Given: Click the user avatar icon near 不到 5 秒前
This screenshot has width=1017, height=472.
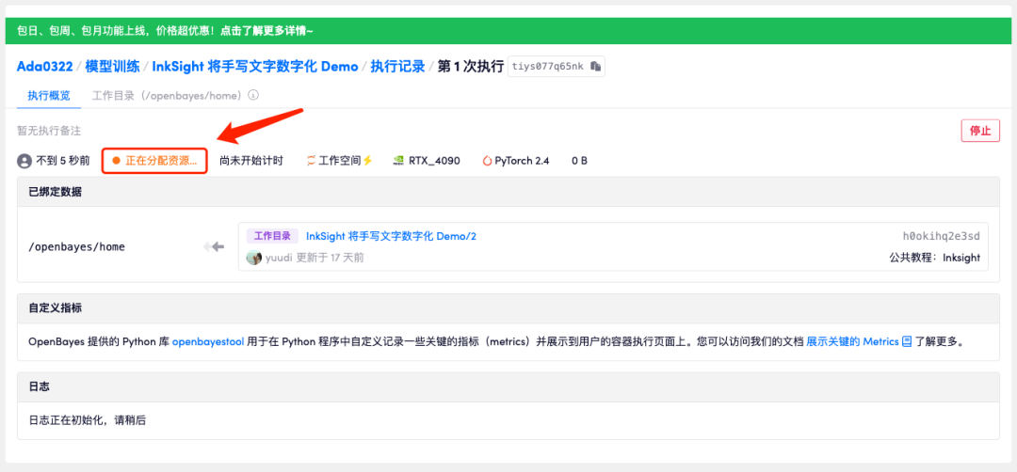Looking at the screenshot, I should point(24,161).
